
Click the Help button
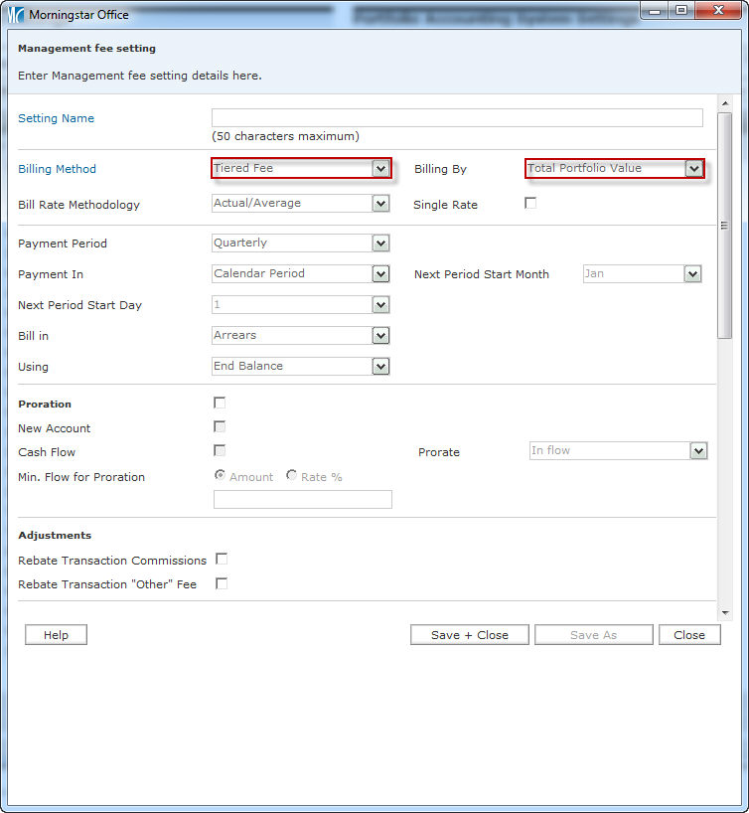point(56,635)
